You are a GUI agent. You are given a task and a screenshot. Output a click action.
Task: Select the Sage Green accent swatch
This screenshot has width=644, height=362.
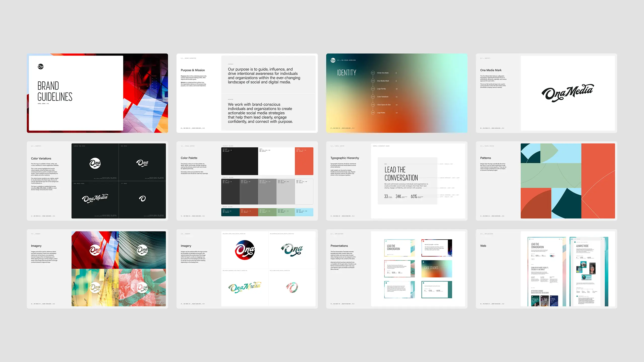(267, 212)
